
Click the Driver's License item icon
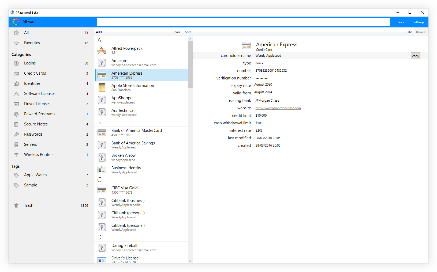[x=102, y=260]
